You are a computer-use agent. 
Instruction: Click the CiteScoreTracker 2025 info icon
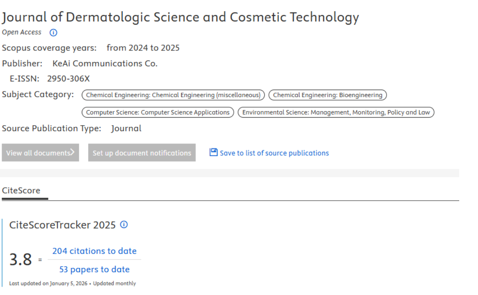click(124, 224)
